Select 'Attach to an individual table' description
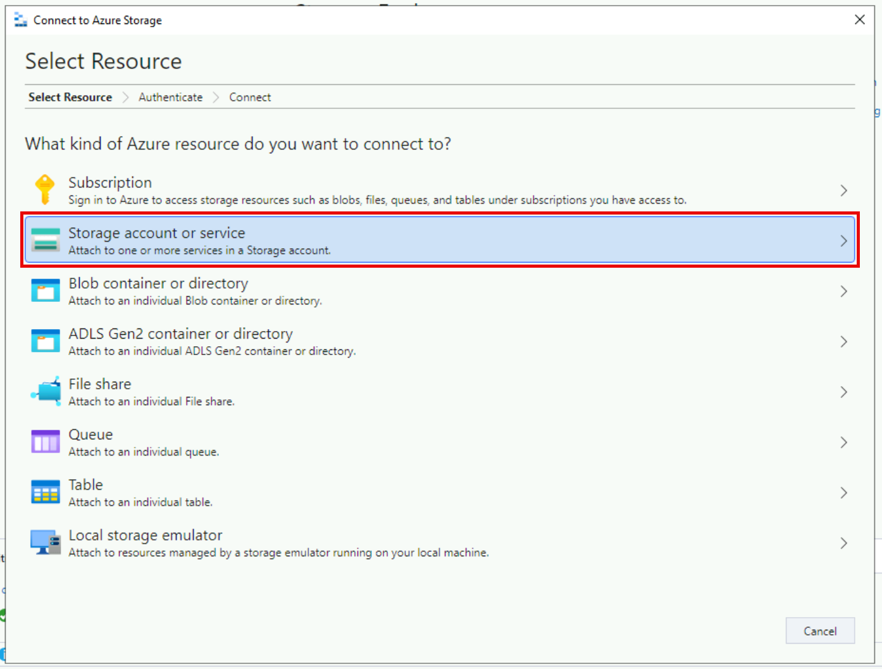 pyautogui.click(x=140, y=503)
